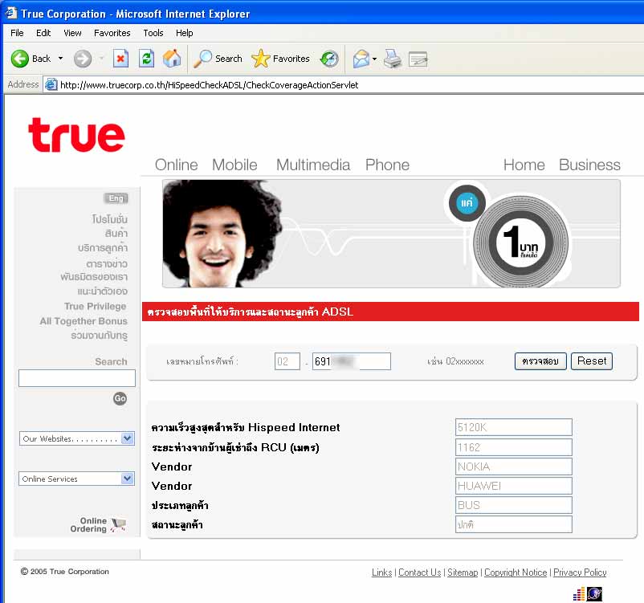The image size is (644, 603).
Task: Select the Phone navigation tab
Action: 387,165
